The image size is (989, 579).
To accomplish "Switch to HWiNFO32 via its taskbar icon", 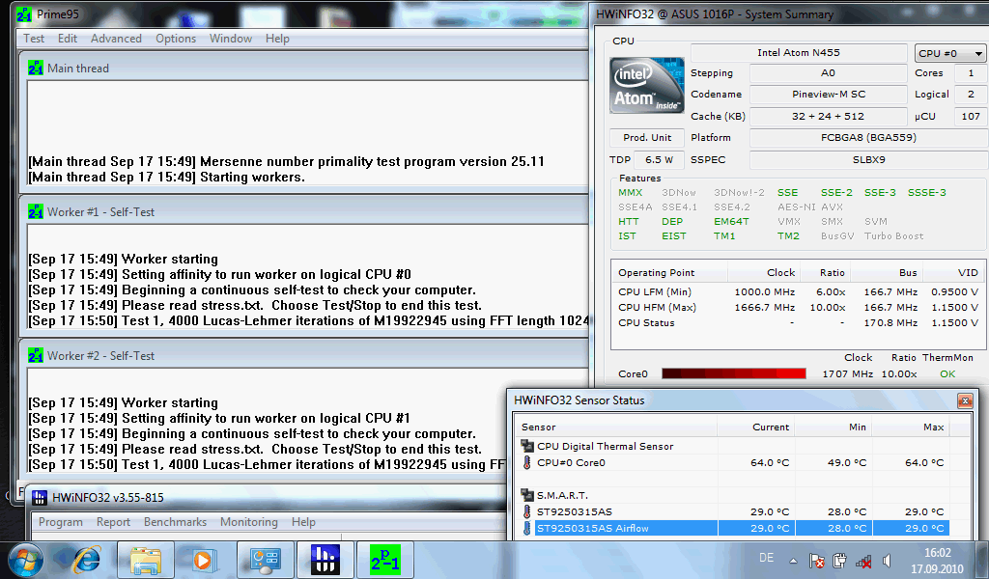I will [x=325, y=560].
